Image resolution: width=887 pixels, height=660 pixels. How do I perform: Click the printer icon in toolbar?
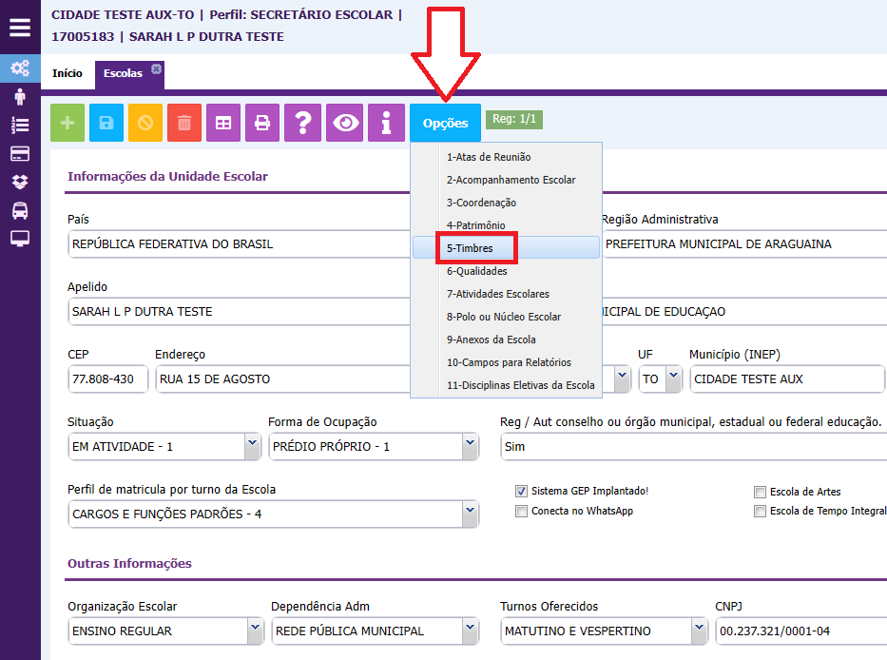(262, 123)
